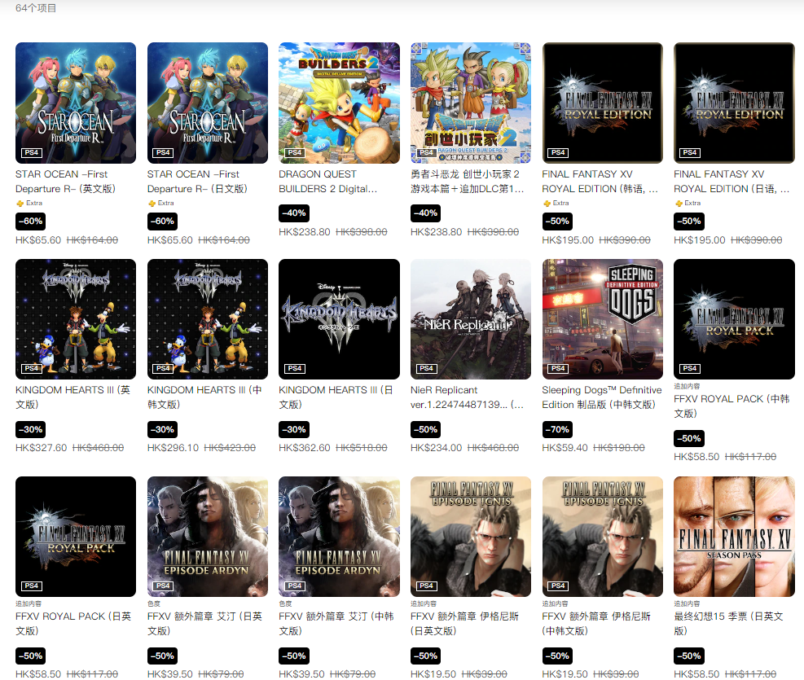The width and height of the screenshot is (804, 680).
Task: Open the 勇者斗恶龙 创世小玩家 2 cover art
Action: [471, 103]
